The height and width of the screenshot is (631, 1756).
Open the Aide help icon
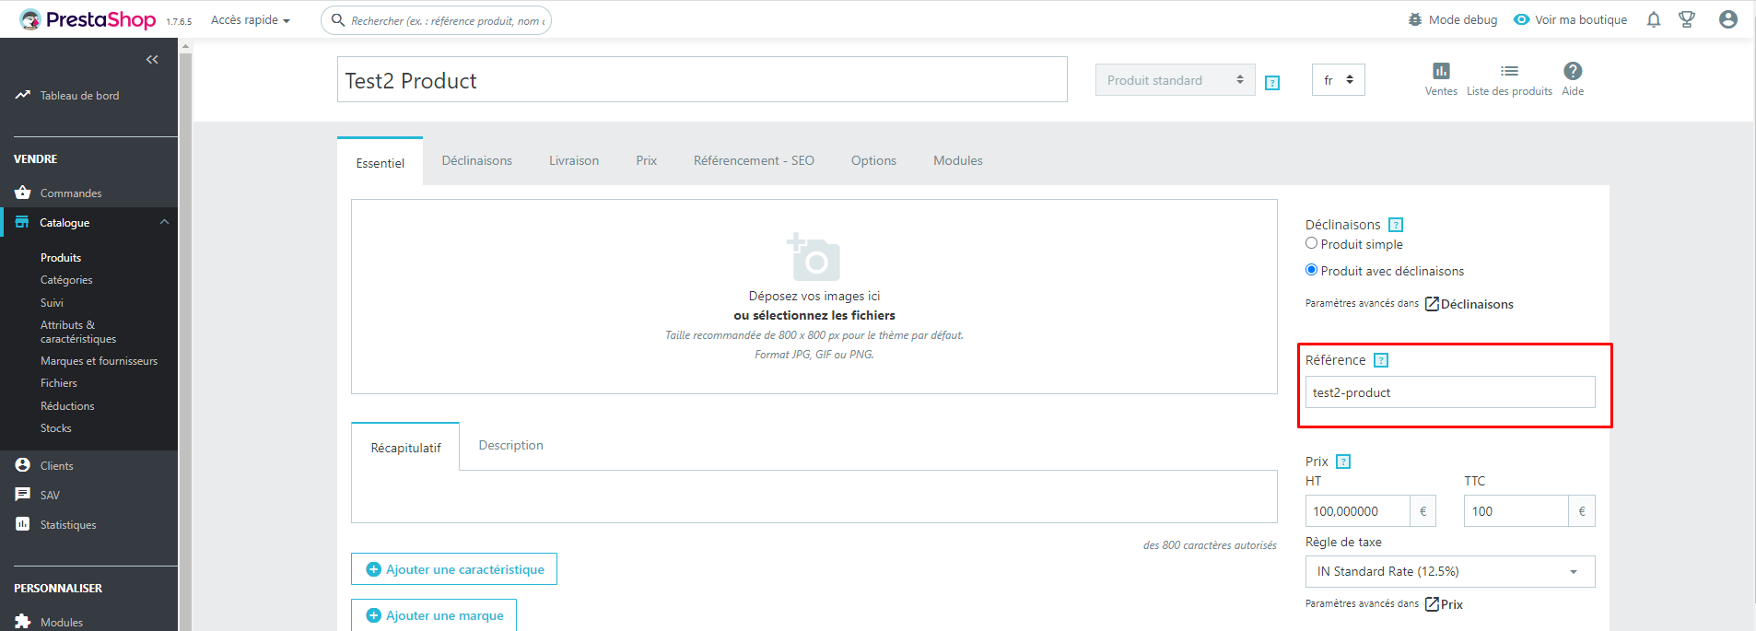(1573, 71)
